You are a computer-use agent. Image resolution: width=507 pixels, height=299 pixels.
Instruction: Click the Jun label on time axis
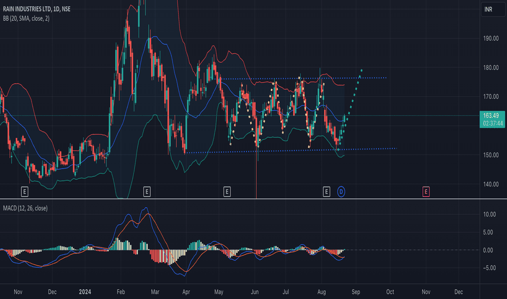pos(255,292)
